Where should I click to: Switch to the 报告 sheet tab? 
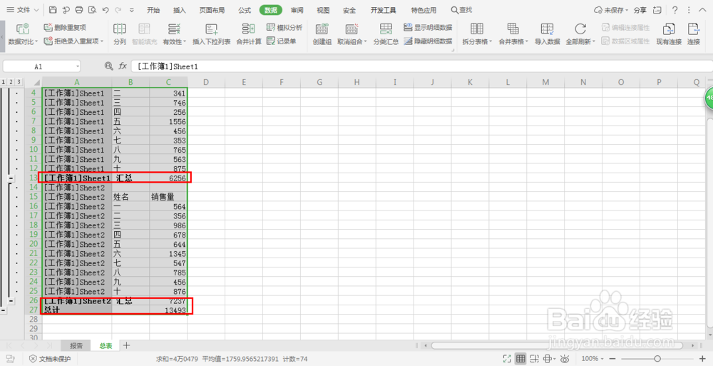[x=76, y=345]
